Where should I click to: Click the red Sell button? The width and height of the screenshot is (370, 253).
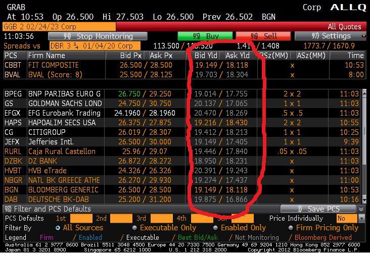[x=263, y=36]
